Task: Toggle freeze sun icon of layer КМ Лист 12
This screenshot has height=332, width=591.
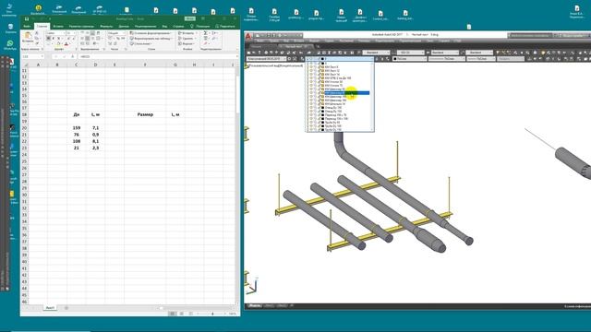Action: [x=311, y=71]
